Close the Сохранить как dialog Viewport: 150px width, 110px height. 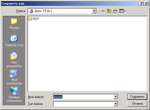click(146, 3)
